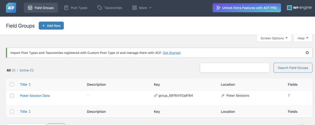Check the select-all checkbox in table header
The width and height of the screenshot is (315, 125).
tap(12, 84)
